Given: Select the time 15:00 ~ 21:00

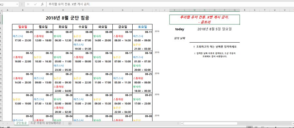Looking at the screenshot, I should [83, 104].
